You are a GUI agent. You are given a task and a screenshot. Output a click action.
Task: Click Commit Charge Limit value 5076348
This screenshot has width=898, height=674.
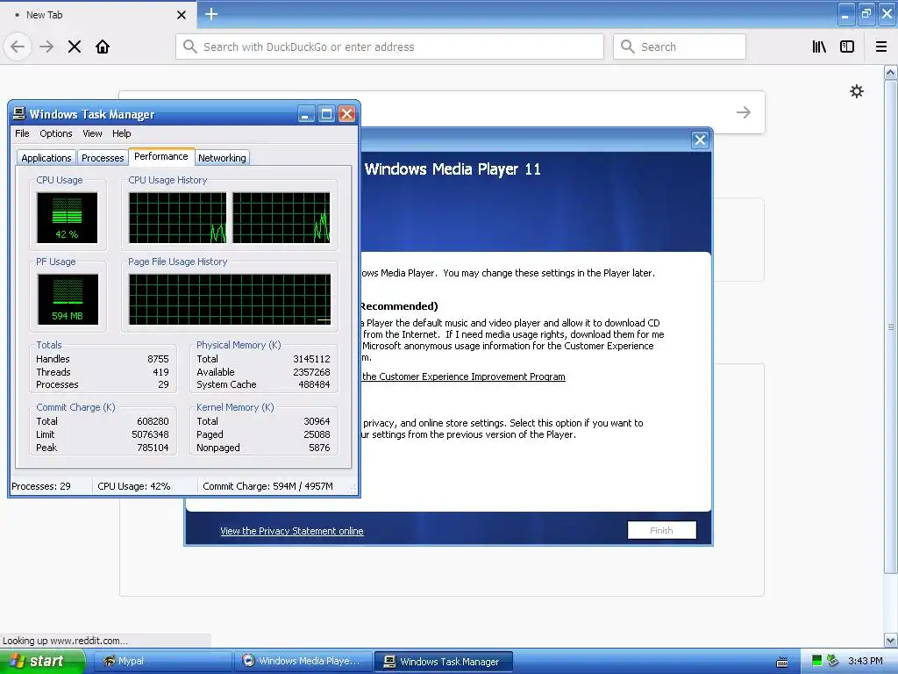[150, 434]
